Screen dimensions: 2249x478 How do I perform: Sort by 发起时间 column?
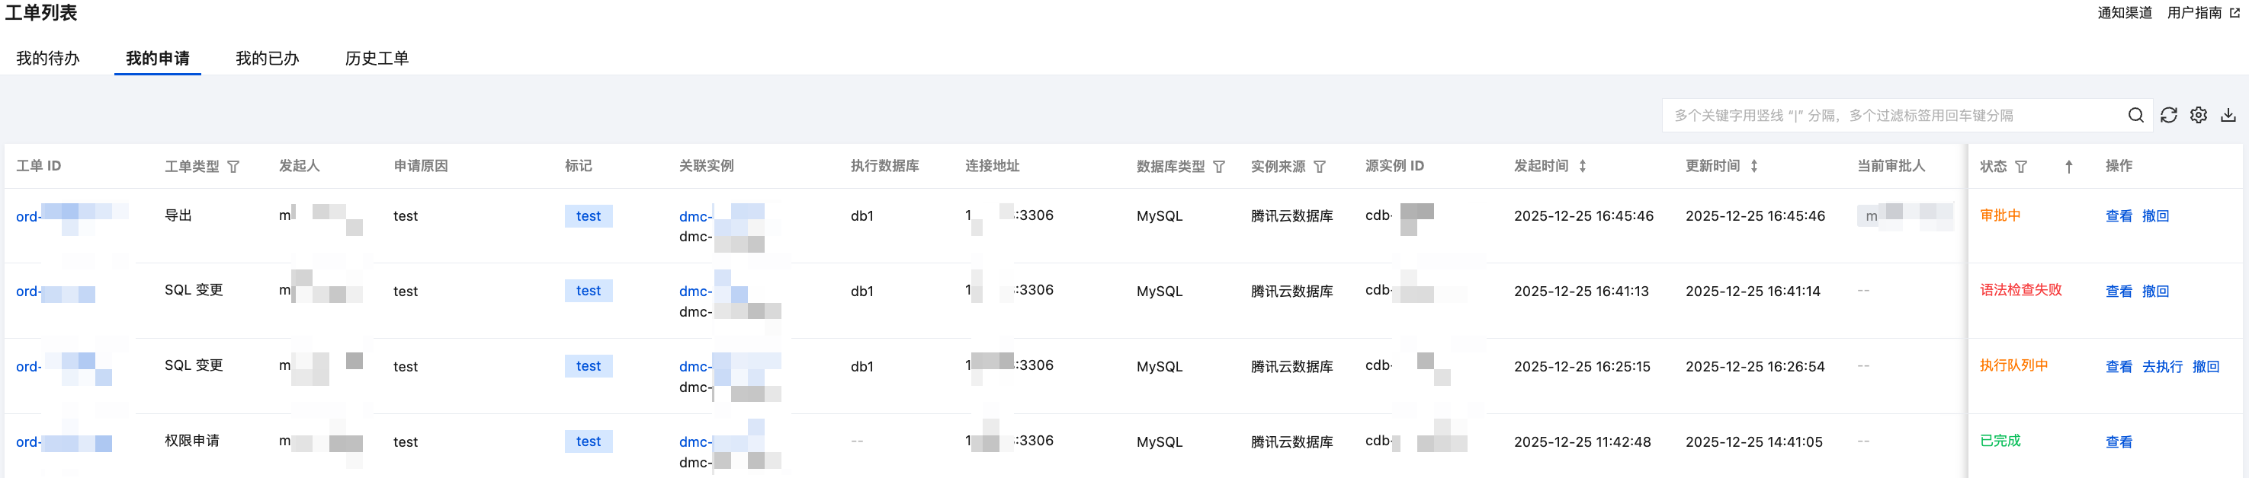[x=1582, y=166]
